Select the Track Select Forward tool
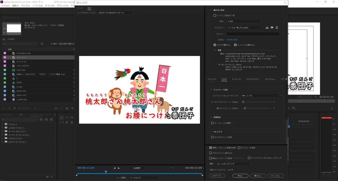The width and height of the screenshot is (338, 181). click(67, 118)
